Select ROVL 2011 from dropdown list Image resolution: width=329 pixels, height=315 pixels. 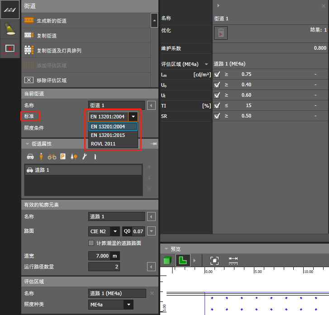coord(113,144)
